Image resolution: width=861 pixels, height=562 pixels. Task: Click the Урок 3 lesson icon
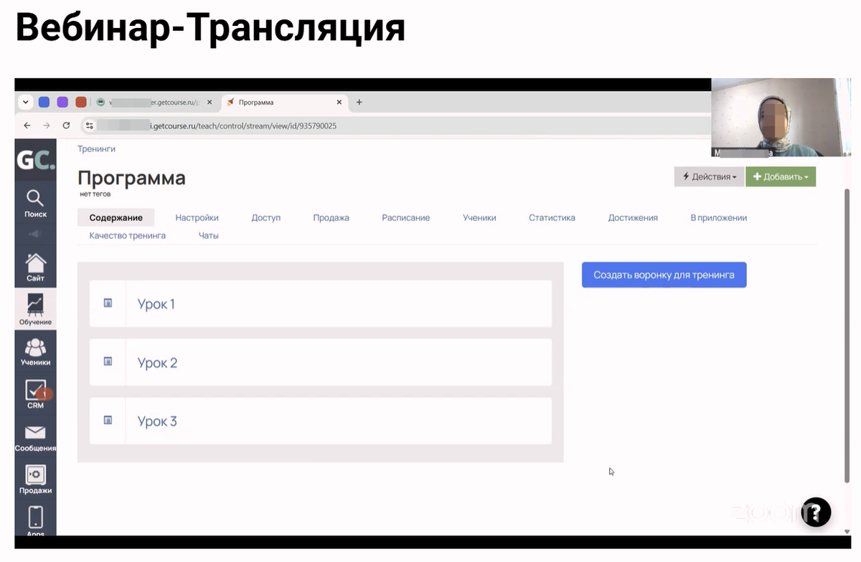[108, 421]
